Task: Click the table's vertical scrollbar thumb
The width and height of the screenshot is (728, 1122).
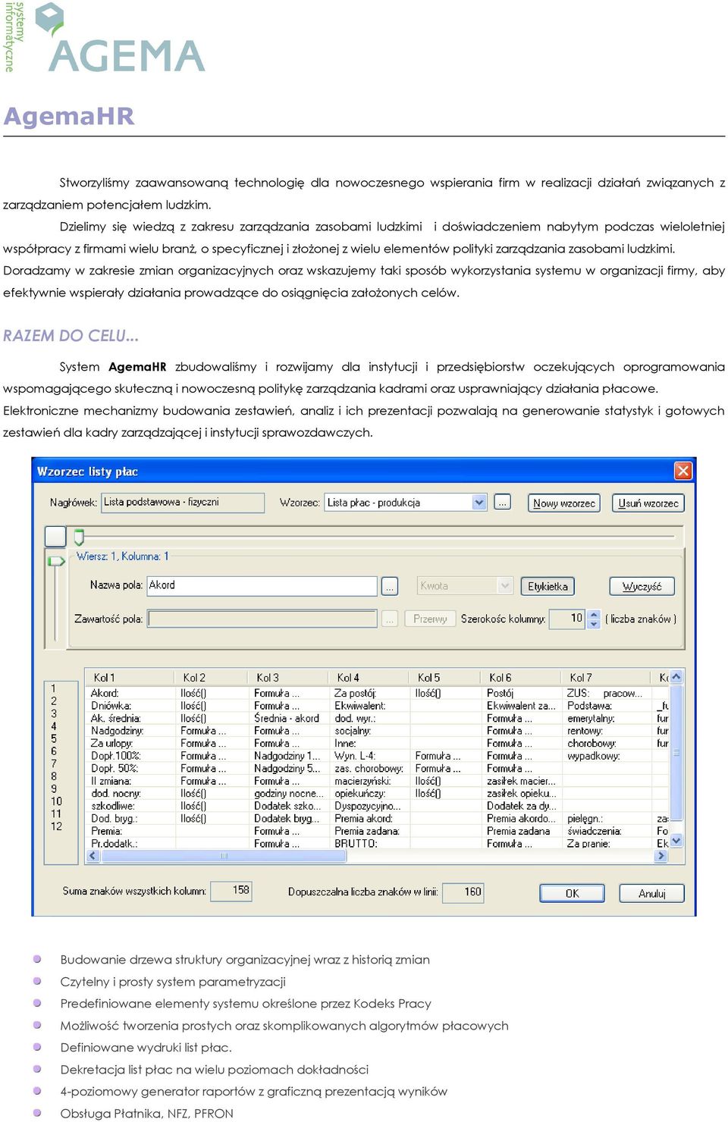Action: pyautogui.click(x=676, y=752)
